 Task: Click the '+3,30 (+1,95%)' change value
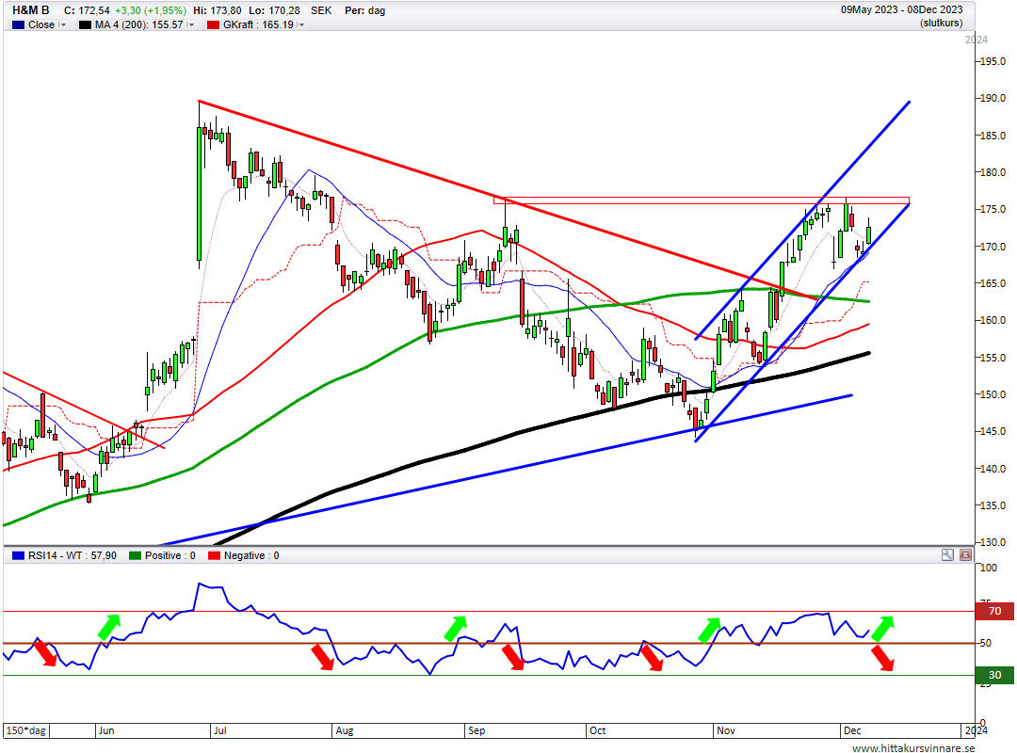point(151,10)
